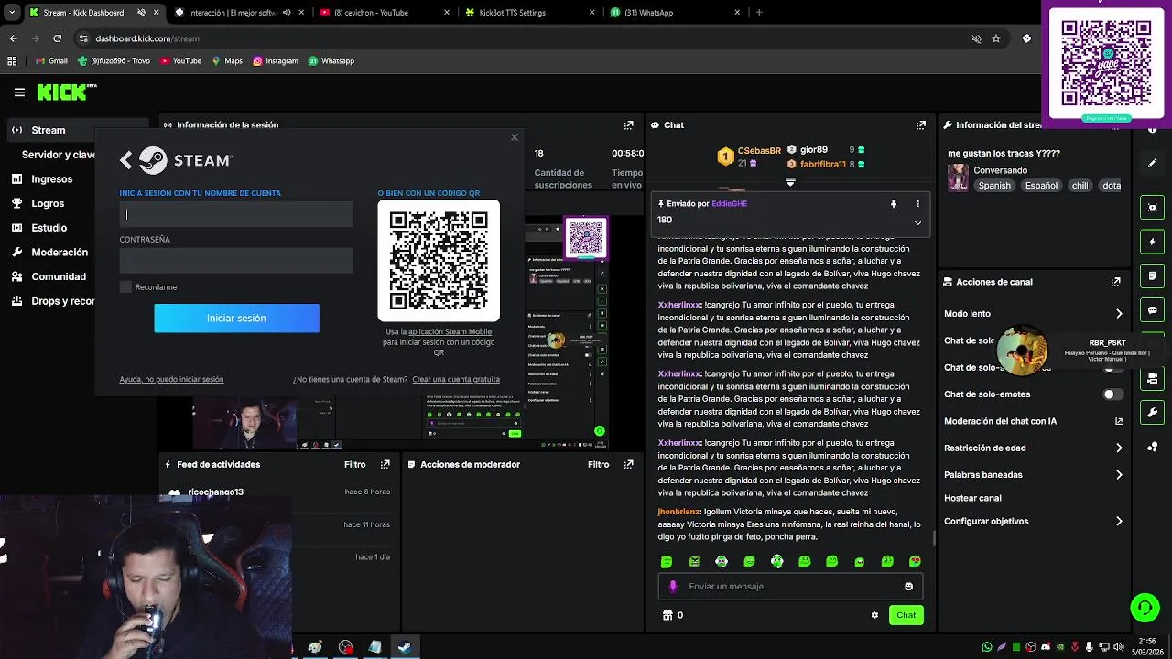Open Crear una cuenta gratuita link
Screen dimensions: 1172x659
[456, 379]
